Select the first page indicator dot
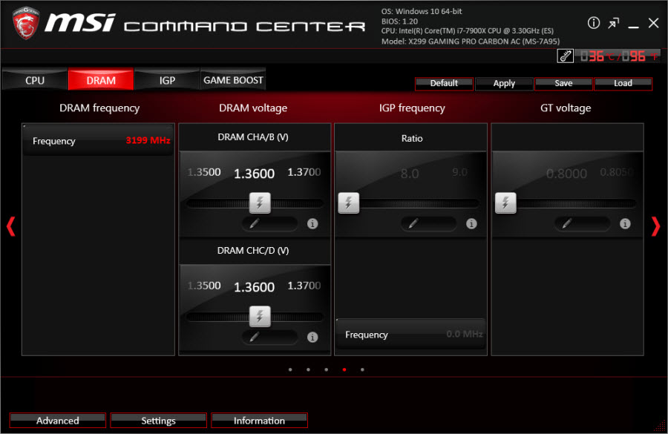The image size is (668, 434). [x=289, y=369]
